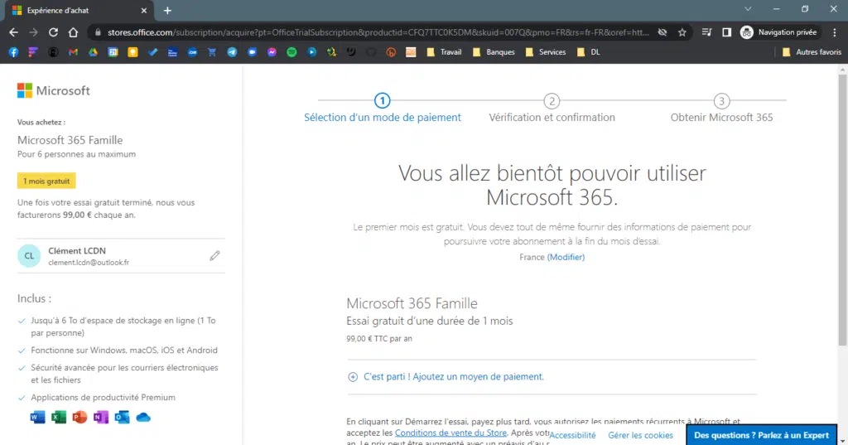Open the Google Keep yellow bookmark icon
Viewport: 848px width, 445px height.
pyautogui.click(x=132, y=52)
